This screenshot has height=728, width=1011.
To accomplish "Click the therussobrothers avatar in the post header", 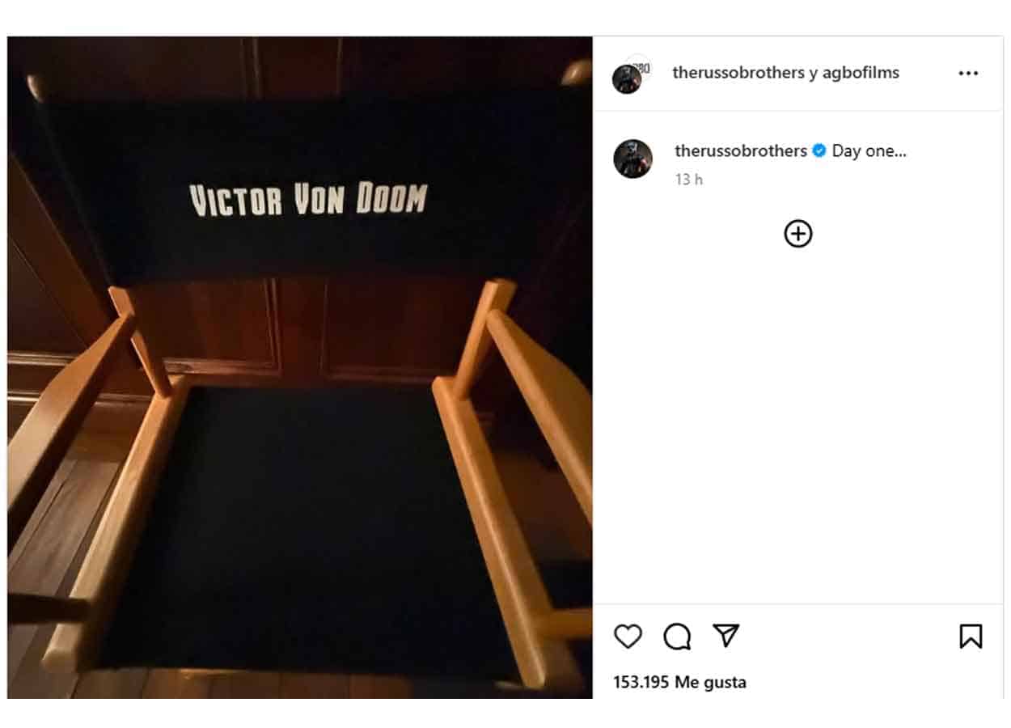I will pos(625,80).
